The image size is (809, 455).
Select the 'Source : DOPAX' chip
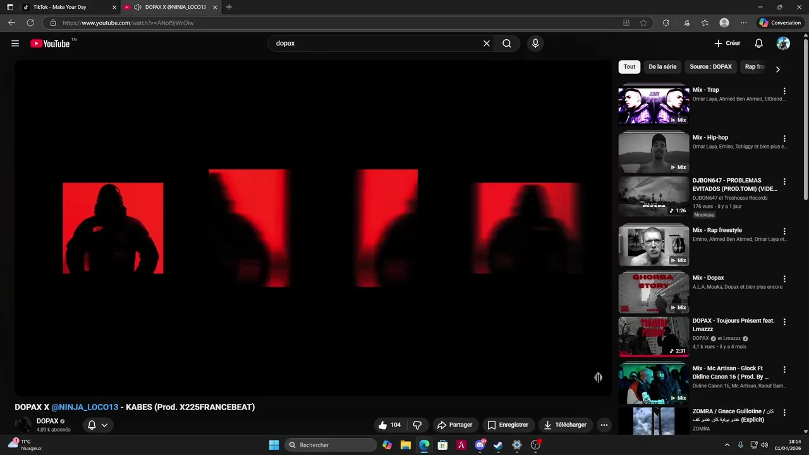click(710, 66)
